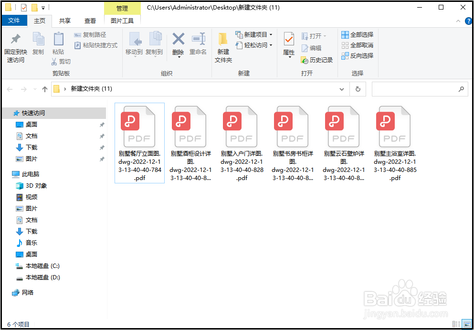Refresh the folder with the refresh icon
Image resolution: width=474 pixels, height=330 pixels.
click(358, 89)
